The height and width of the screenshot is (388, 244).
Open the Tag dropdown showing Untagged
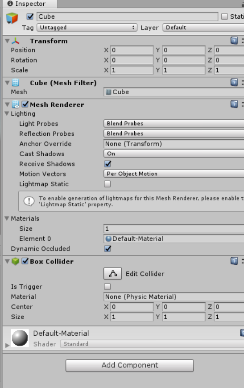click(87, 28)
